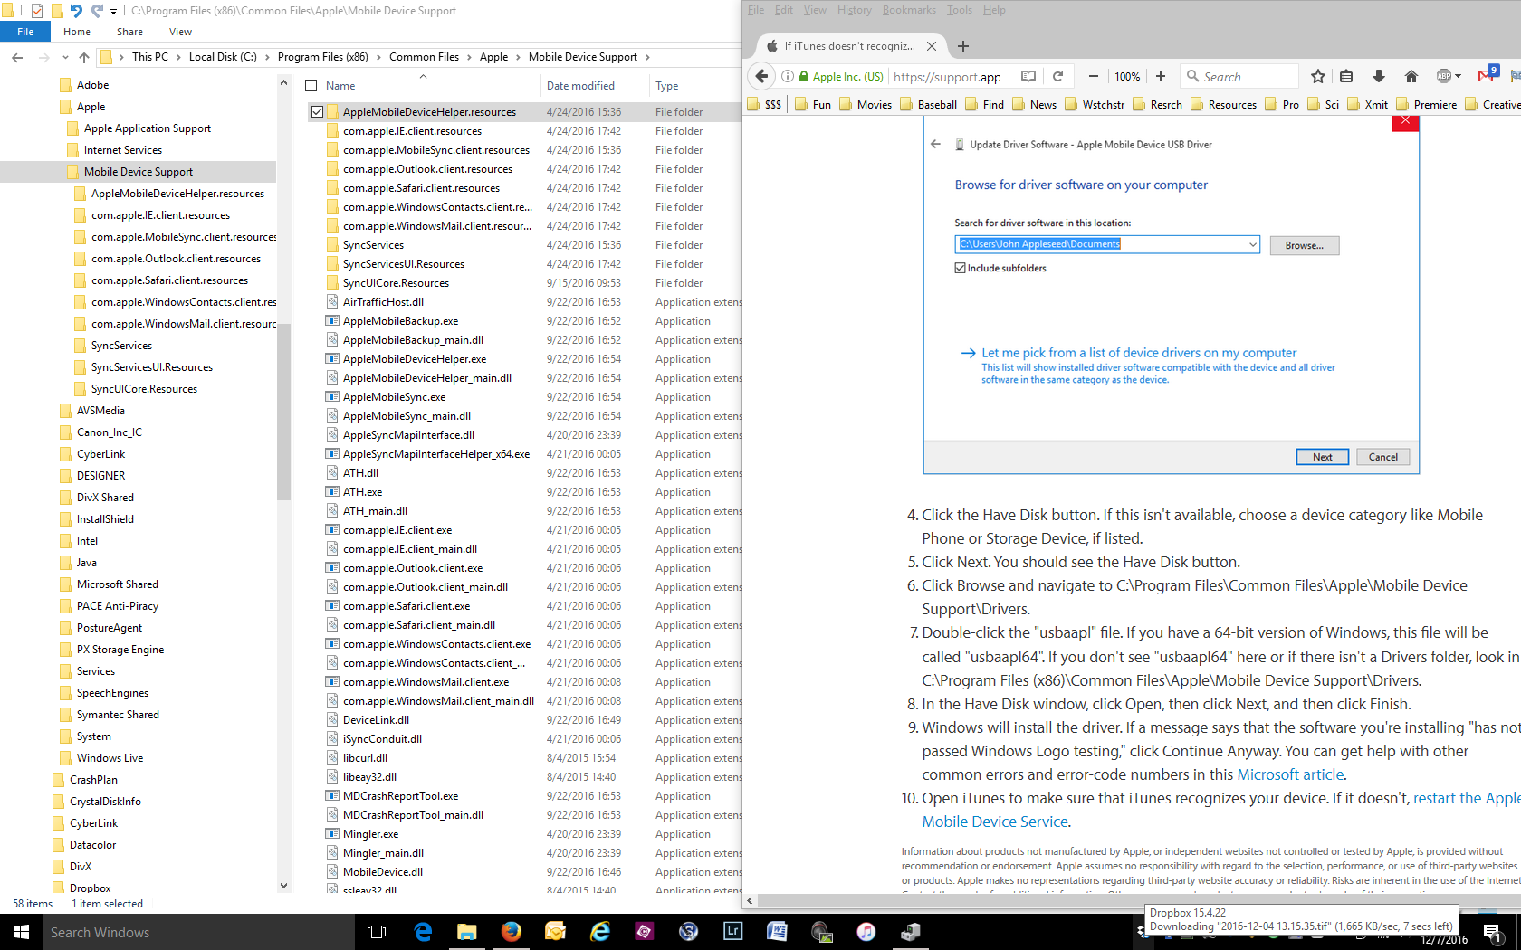Select the Dropbox folder in navigation tree
Screen dimensions: 1521x950
90,888
